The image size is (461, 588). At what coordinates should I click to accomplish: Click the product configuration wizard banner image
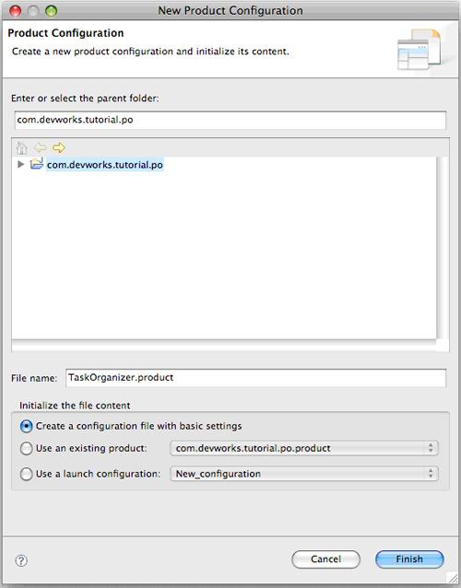pyautogui.click(x=419, y=50)
